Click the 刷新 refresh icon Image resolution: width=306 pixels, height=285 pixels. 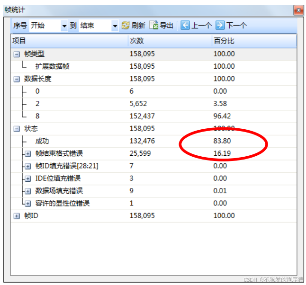125,26
